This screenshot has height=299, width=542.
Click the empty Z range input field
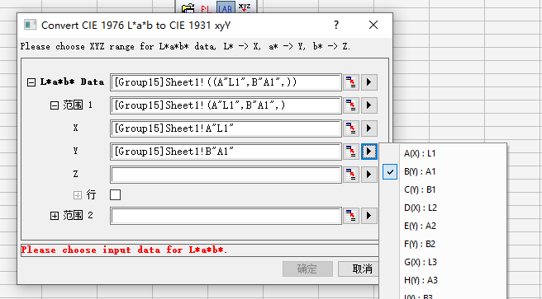point(226,175)
